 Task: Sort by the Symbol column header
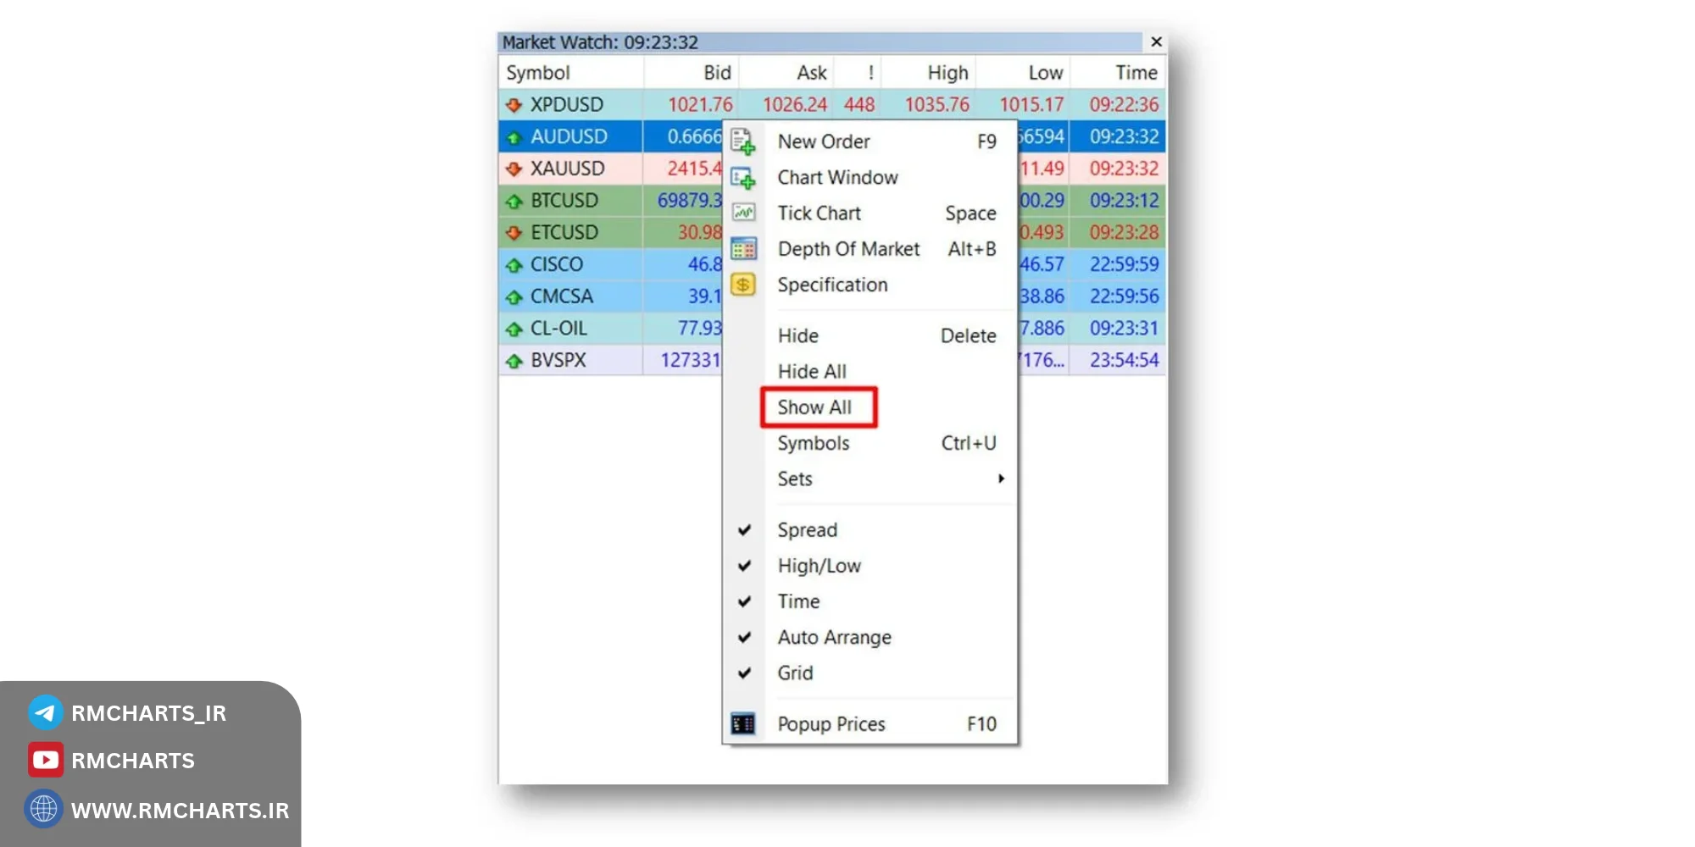tap(571, 73)
